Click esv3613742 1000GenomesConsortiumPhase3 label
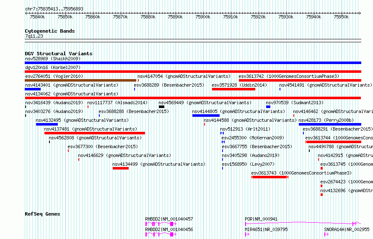The width and height of the screenshot is (373, 239). coord(289,76)
